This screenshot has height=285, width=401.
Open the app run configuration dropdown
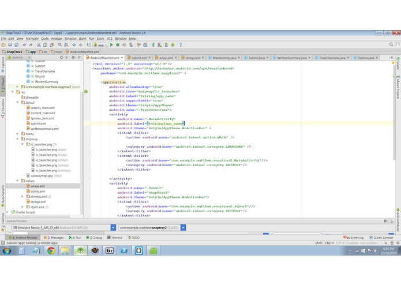click(101, 44)
